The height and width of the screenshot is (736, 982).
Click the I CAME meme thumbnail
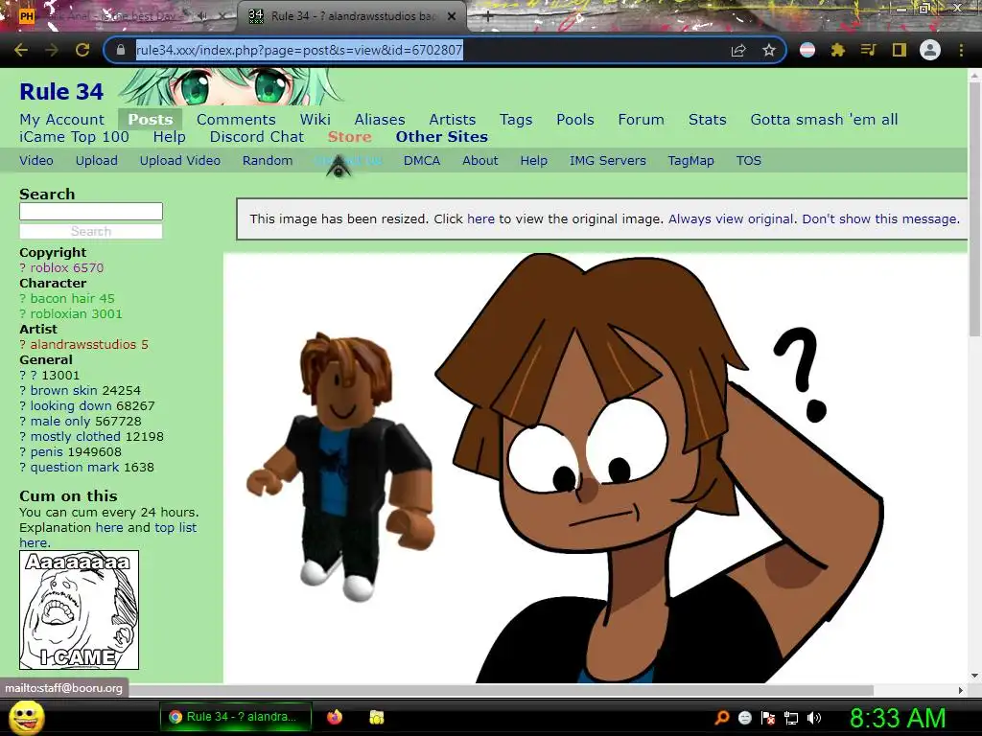pos(79,610)
